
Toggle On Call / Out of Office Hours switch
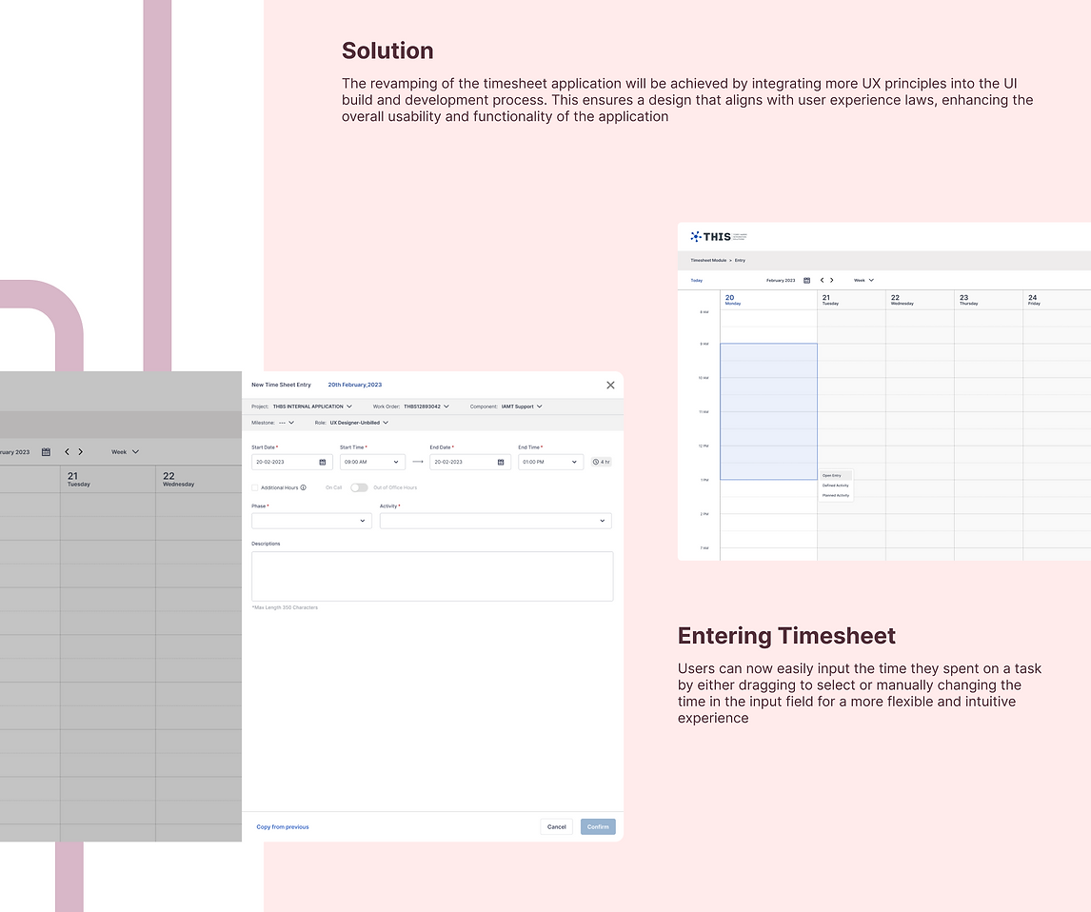359,487
